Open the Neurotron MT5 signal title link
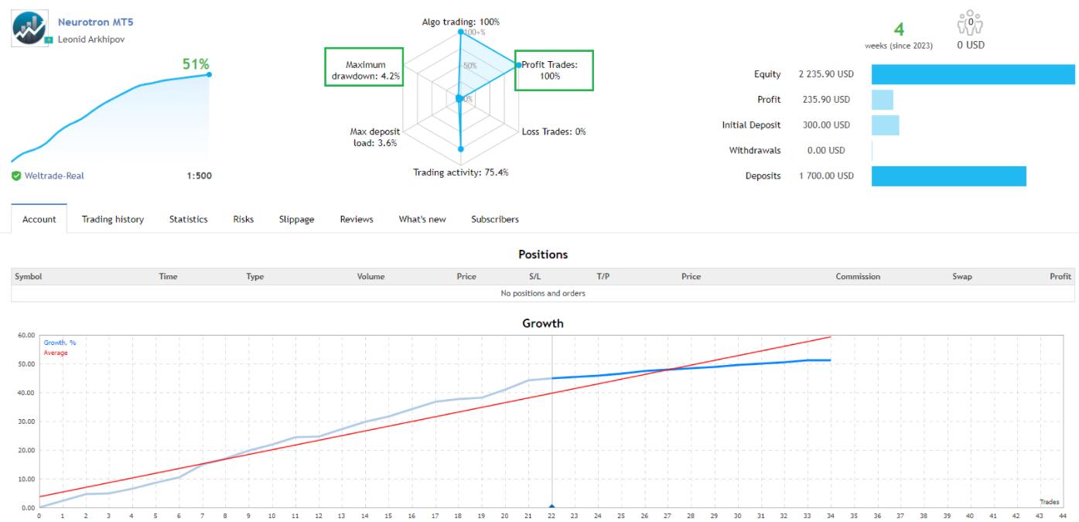Image resolution: width=1079 pixels, height=522 pixels. point(96,22)
